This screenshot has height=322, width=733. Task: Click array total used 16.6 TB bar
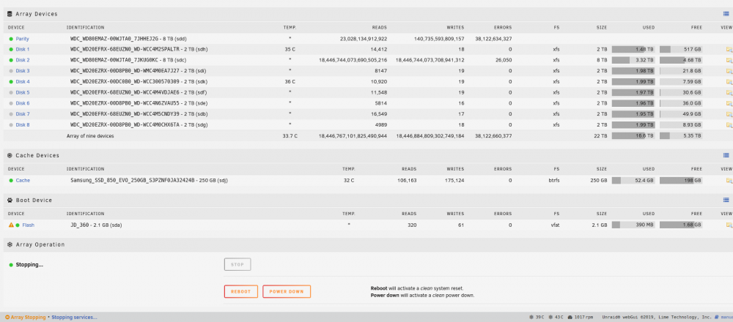[633, 136]
